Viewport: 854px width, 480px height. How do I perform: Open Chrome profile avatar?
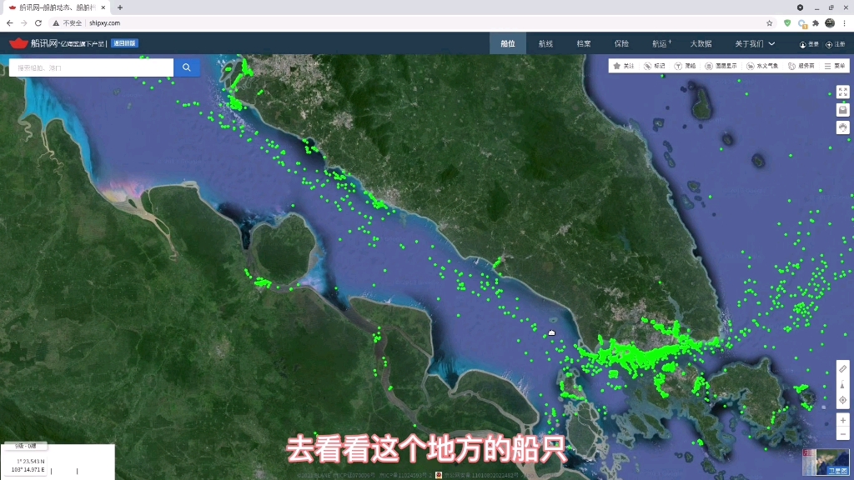click(830, 22)
